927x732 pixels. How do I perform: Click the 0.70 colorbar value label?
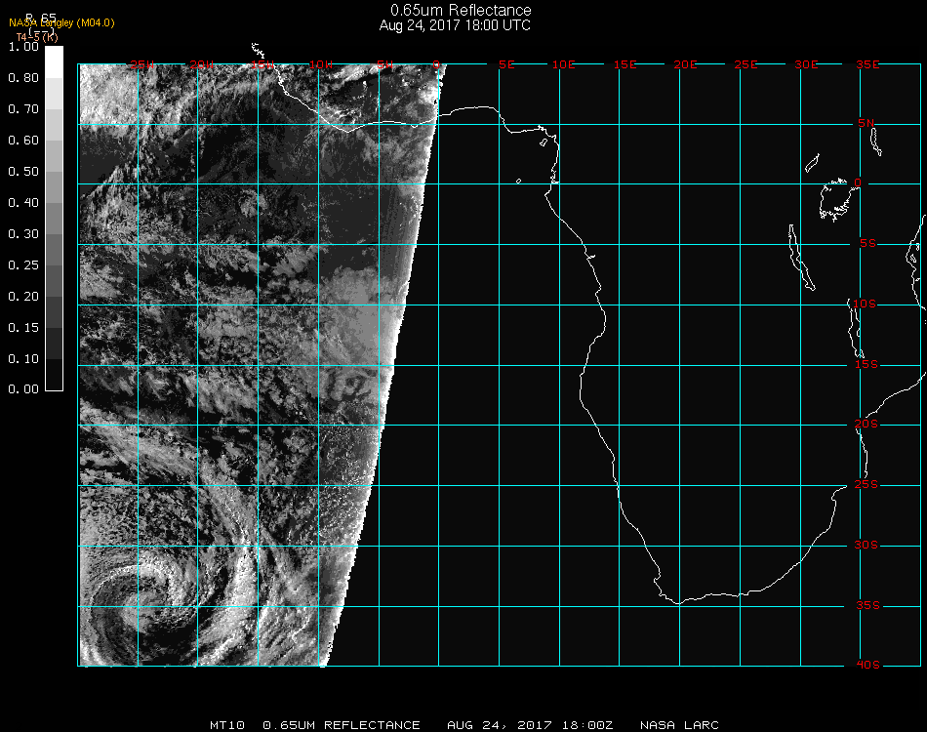[x=23, y=109]
